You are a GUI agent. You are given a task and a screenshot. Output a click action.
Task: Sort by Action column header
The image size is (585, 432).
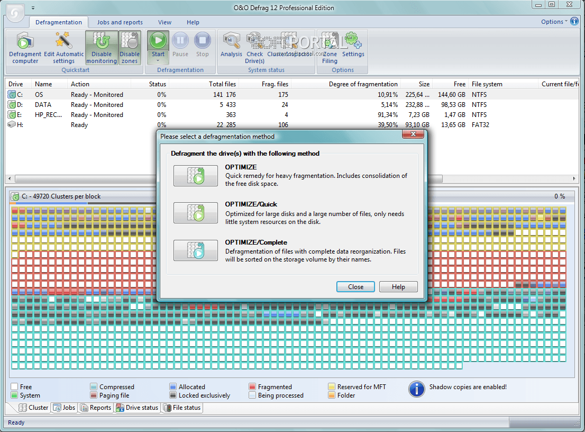(99, 84)
